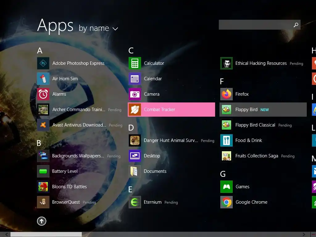Click Avast Antivirus Download icon
The height and width of the screenshot is (237, 316).
pos(43,125)
